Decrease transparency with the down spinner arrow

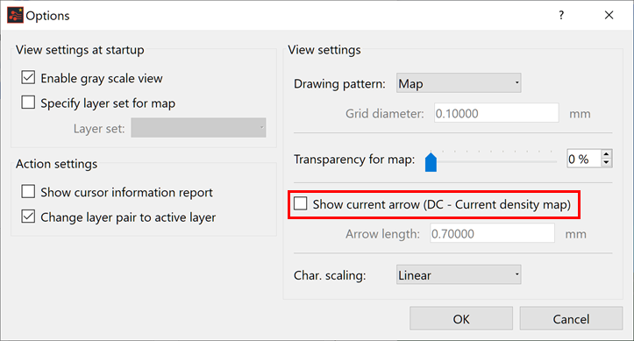(606, 163)
